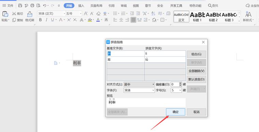Switch to the 审阅 tab
The height and width of the screenshot is (132, 259).
[124, 5]
